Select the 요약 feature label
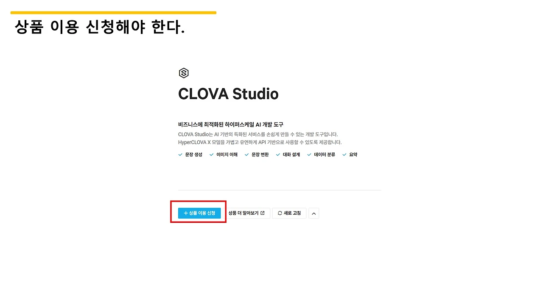Viewport: 543px width, 305px height. click(353, 155)
